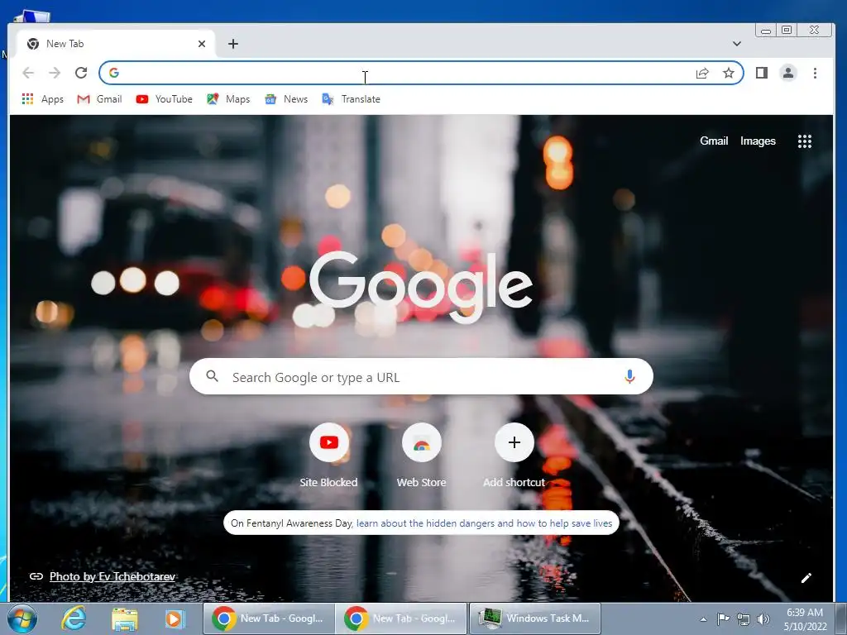Open YouTube bookmark
The image size is (847, 635).
(x=165, y=99)
